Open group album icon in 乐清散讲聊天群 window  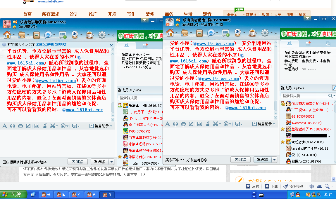tap(37, 35)
